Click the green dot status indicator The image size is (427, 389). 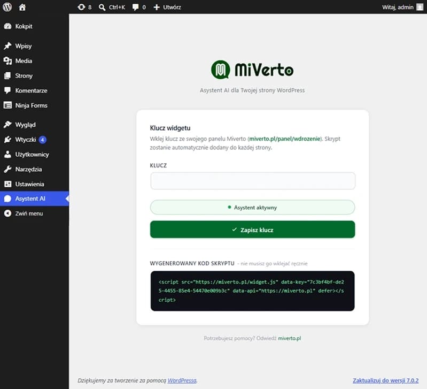(x=229, y=207)
